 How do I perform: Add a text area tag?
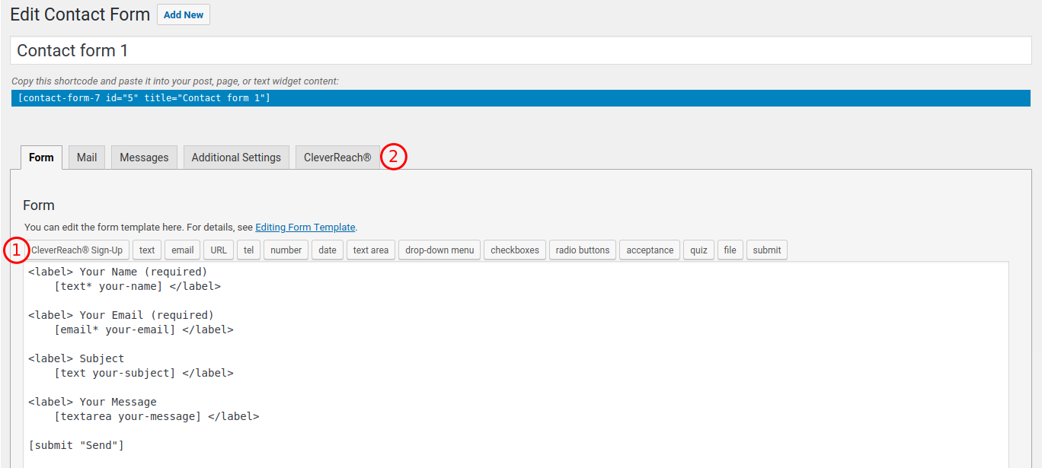[371, 250]
